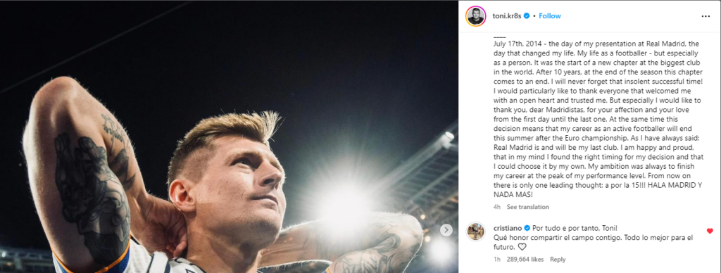Open cristiano username link
This screenshot has width=721, height=273.
[x=508, y=228]
